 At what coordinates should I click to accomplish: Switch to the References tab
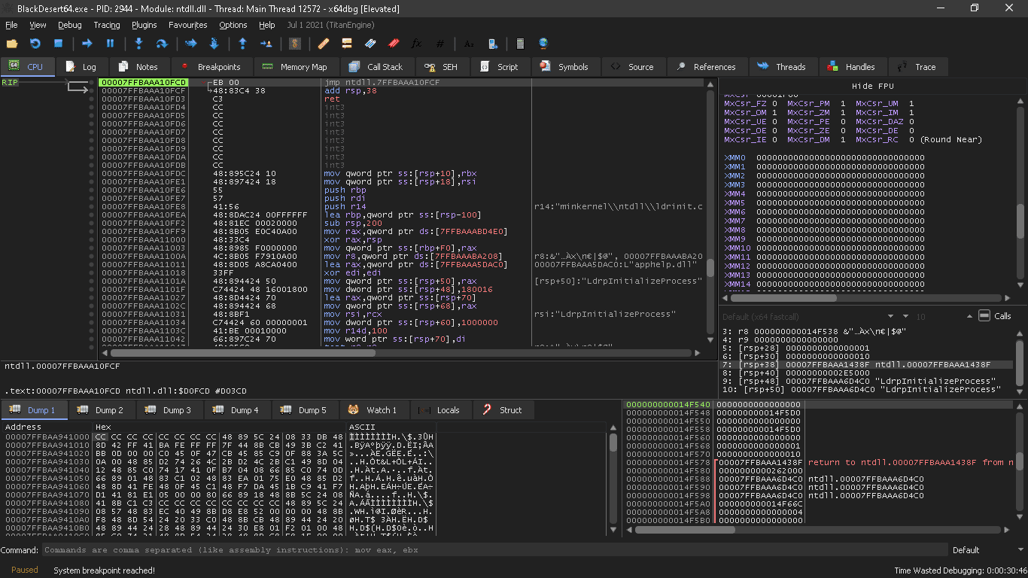coord(706,67)
